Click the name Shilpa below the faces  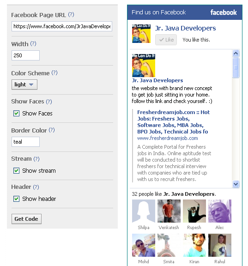(144, 228)
